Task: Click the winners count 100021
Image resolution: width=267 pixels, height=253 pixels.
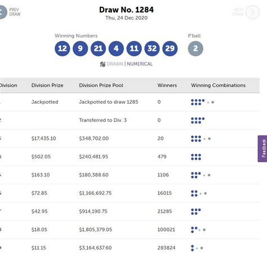Action: click(x=166, y=229)
